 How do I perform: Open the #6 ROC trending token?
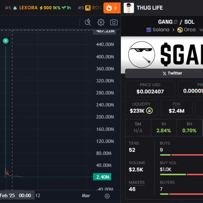coord(90,8)
